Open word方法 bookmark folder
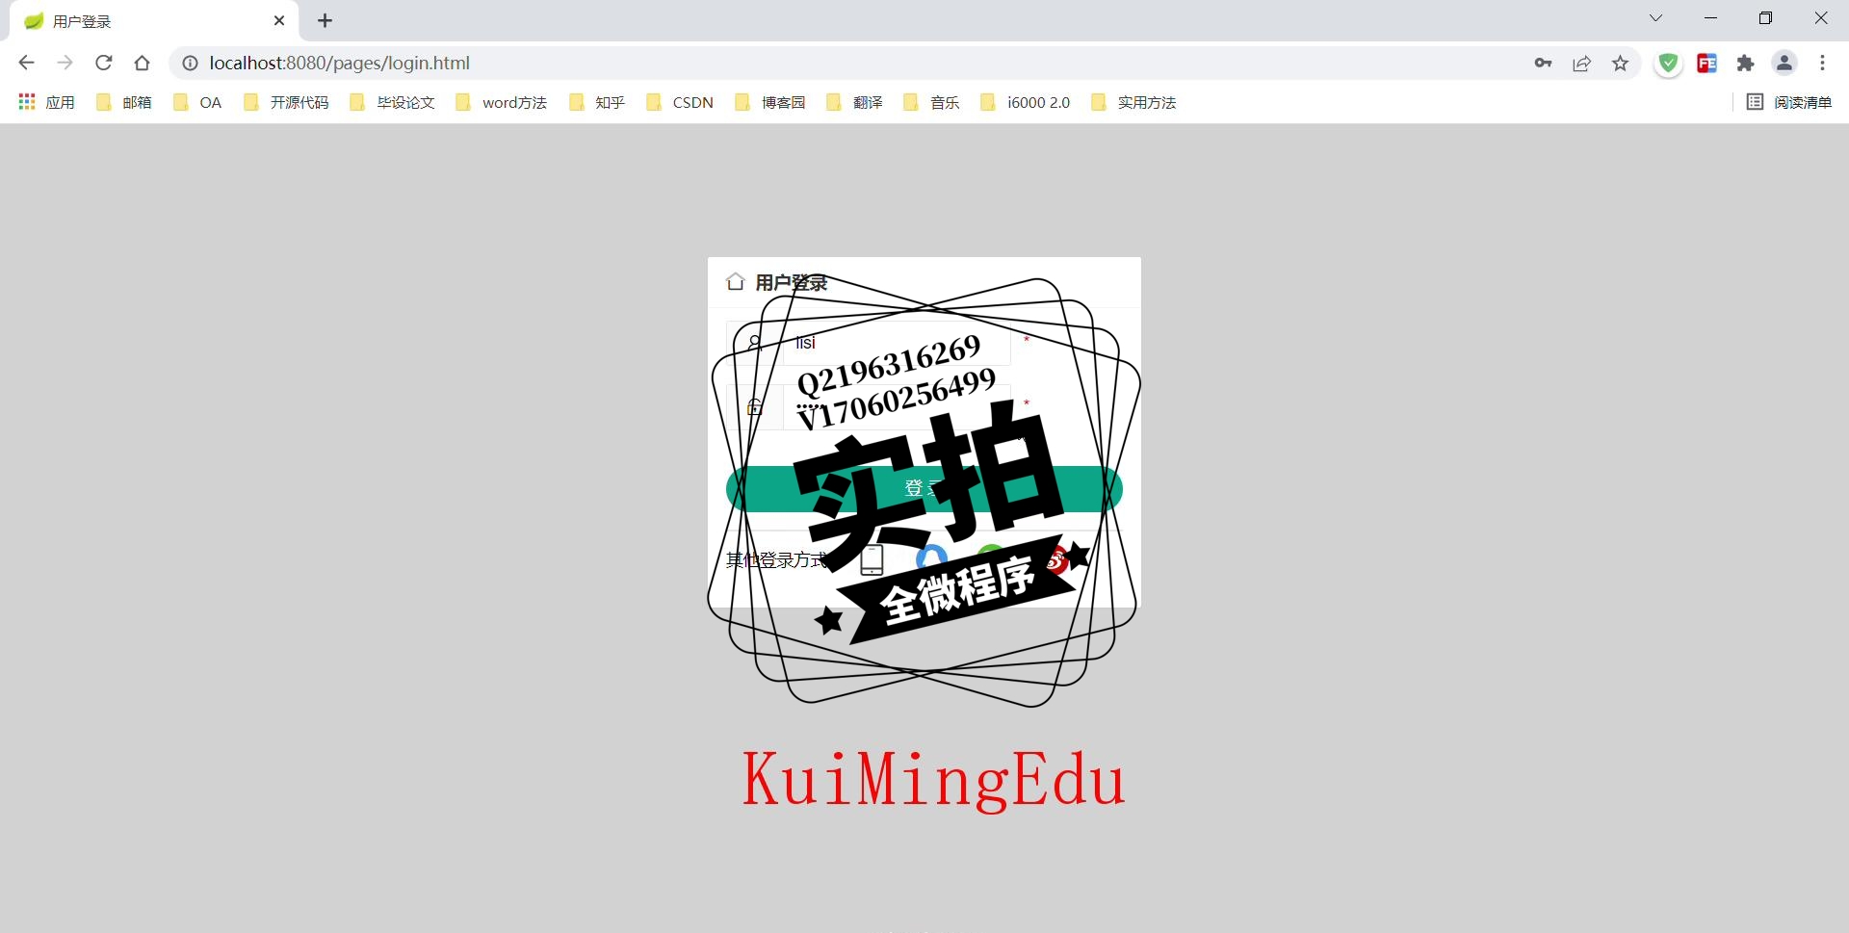This screenshot has width=1849, height=933. (x=501, y=102)
